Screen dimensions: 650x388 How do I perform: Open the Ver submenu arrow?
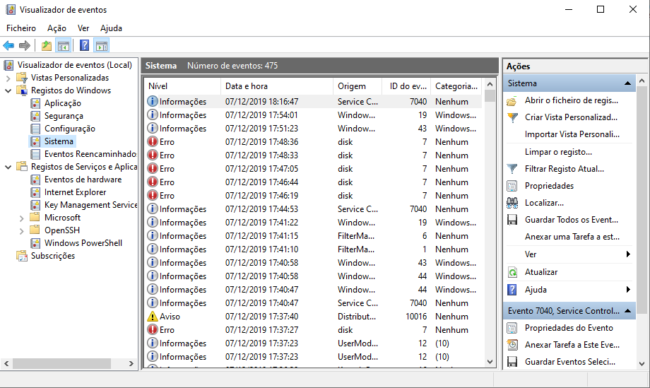(x=628, y=254)
